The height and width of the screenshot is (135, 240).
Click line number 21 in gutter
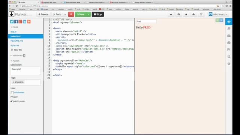49,78
